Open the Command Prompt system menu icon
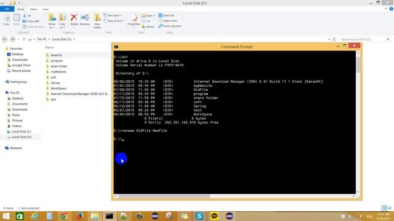Screen dimensions: 394x221 (x=116, y=47)
